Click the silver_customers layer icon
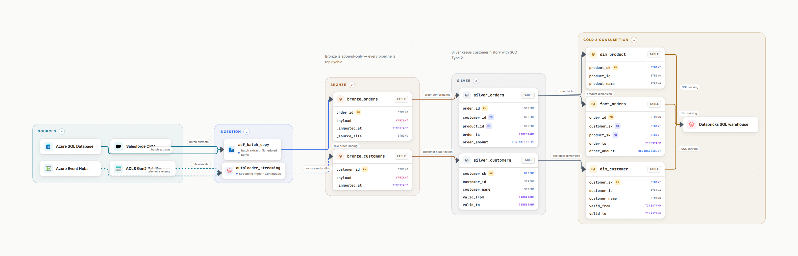The width and height of the screenshot is (798, 256). point(467,160)
